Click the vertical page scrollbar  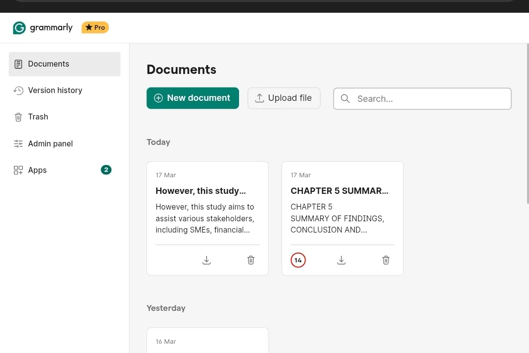pos(528,123)
